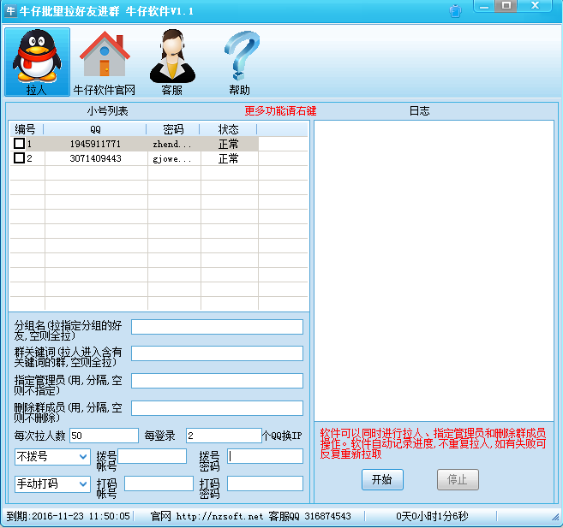The height and width of the screenshot is (528, 563).
Task: Tick the checkbox for account row 1
Action: pyautogui.click(x=19, y=144)
